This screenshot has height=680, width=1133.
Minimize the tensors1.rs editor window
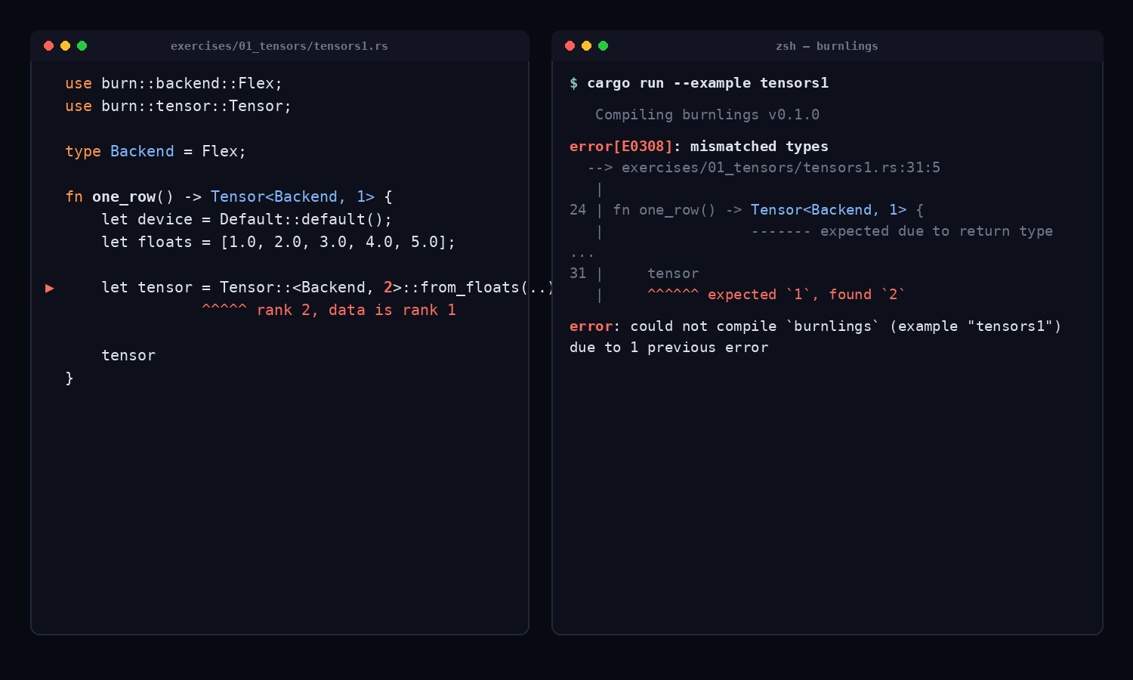(x=65, y=46)
